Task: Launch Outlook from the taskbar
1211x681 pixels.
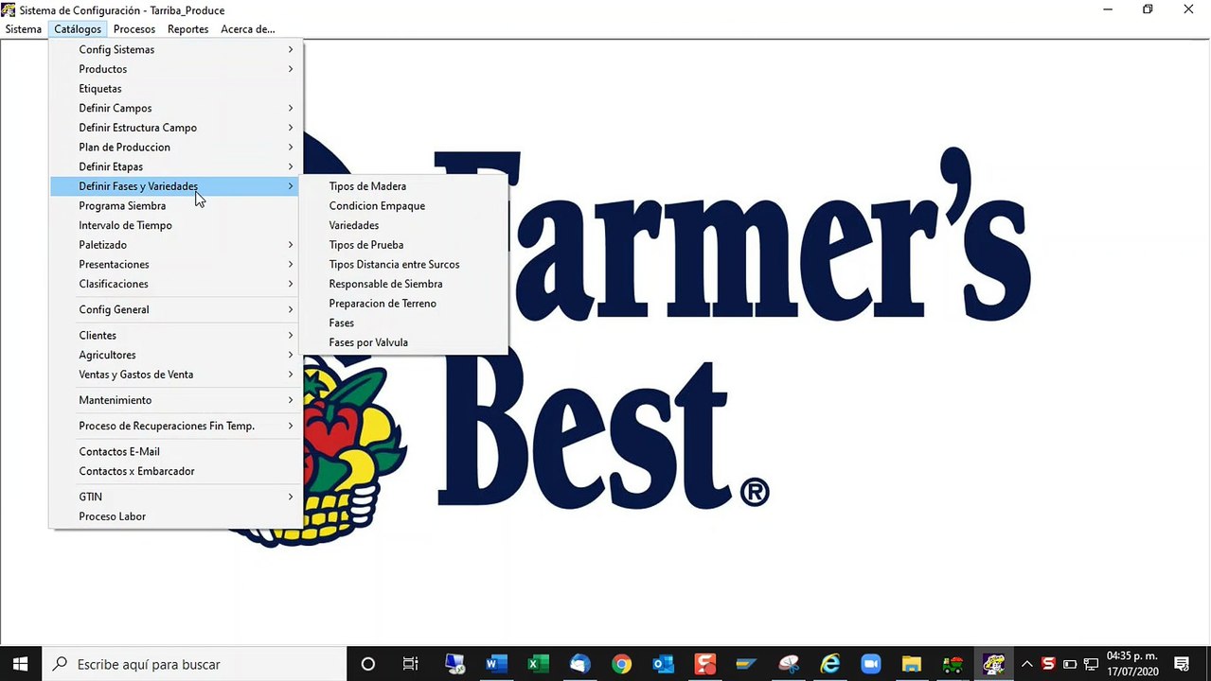Action: 663,664
